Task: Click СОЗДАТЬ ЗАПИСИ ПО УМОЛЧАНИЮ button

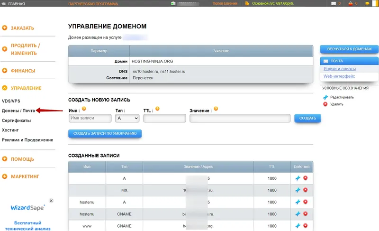Action: click(x=105, y=133)
